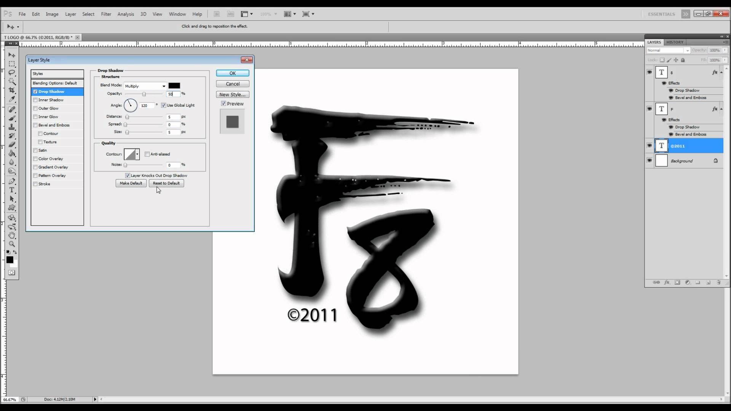
Task: Open the Filter menu
Action: coord(106,14)
